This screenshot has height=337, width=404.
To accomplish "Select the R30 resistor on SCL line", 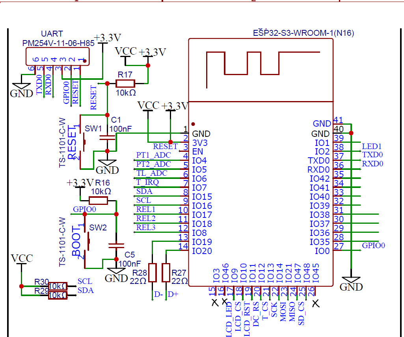I will click(x=58, y=286).
